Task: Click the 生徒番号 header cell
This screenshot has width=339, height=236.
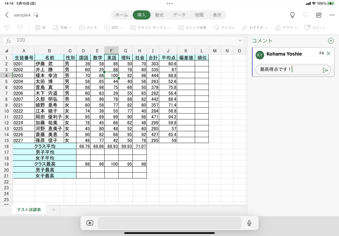Action: (x=24, y=58)
